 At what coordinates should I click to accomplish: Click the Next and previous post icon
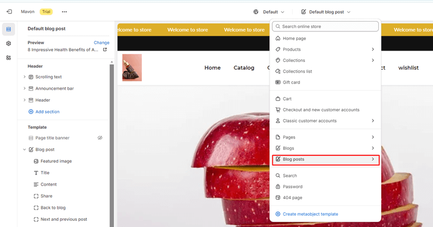tap(36, 219)
